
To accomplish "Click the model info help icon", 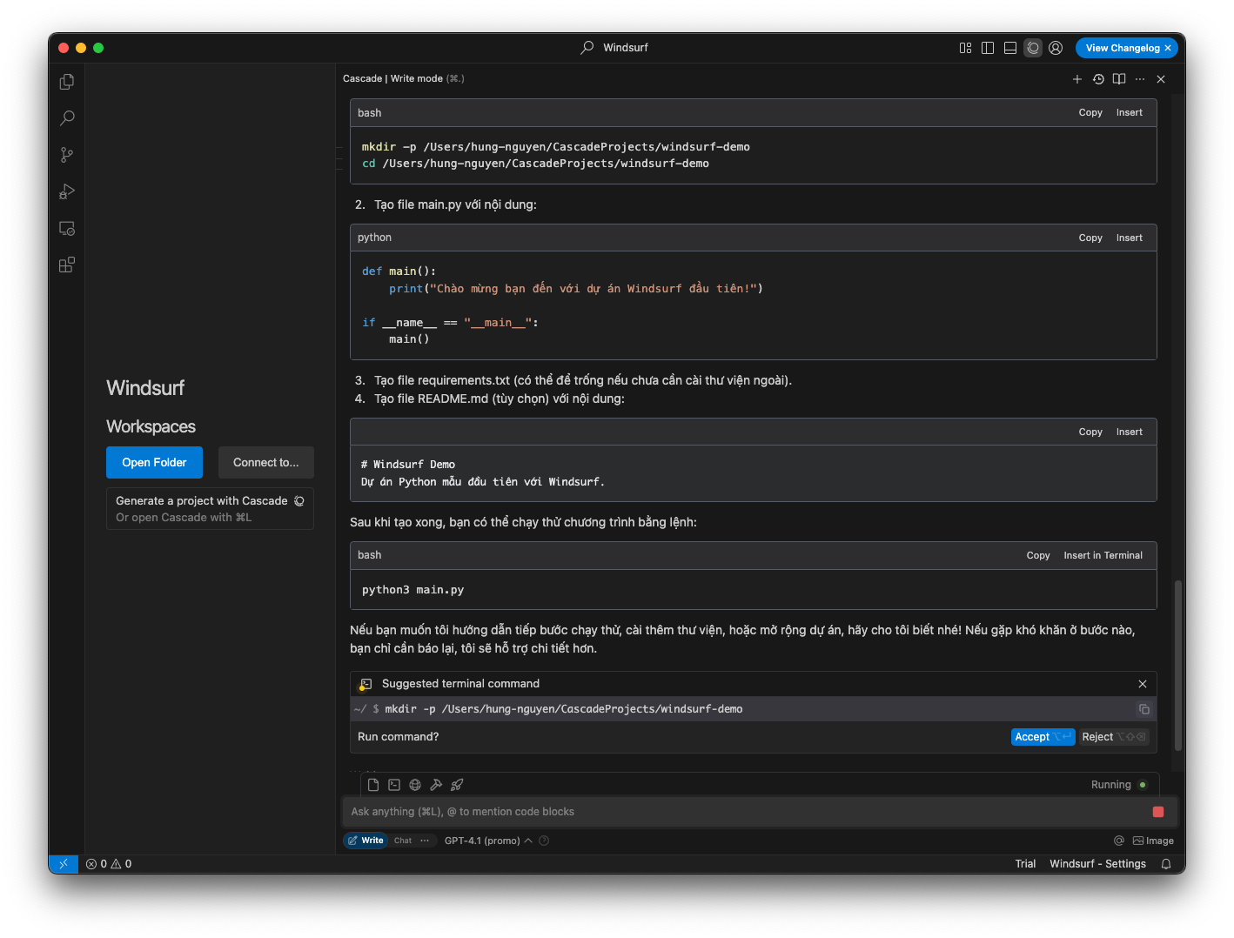I will click(544, 841).
